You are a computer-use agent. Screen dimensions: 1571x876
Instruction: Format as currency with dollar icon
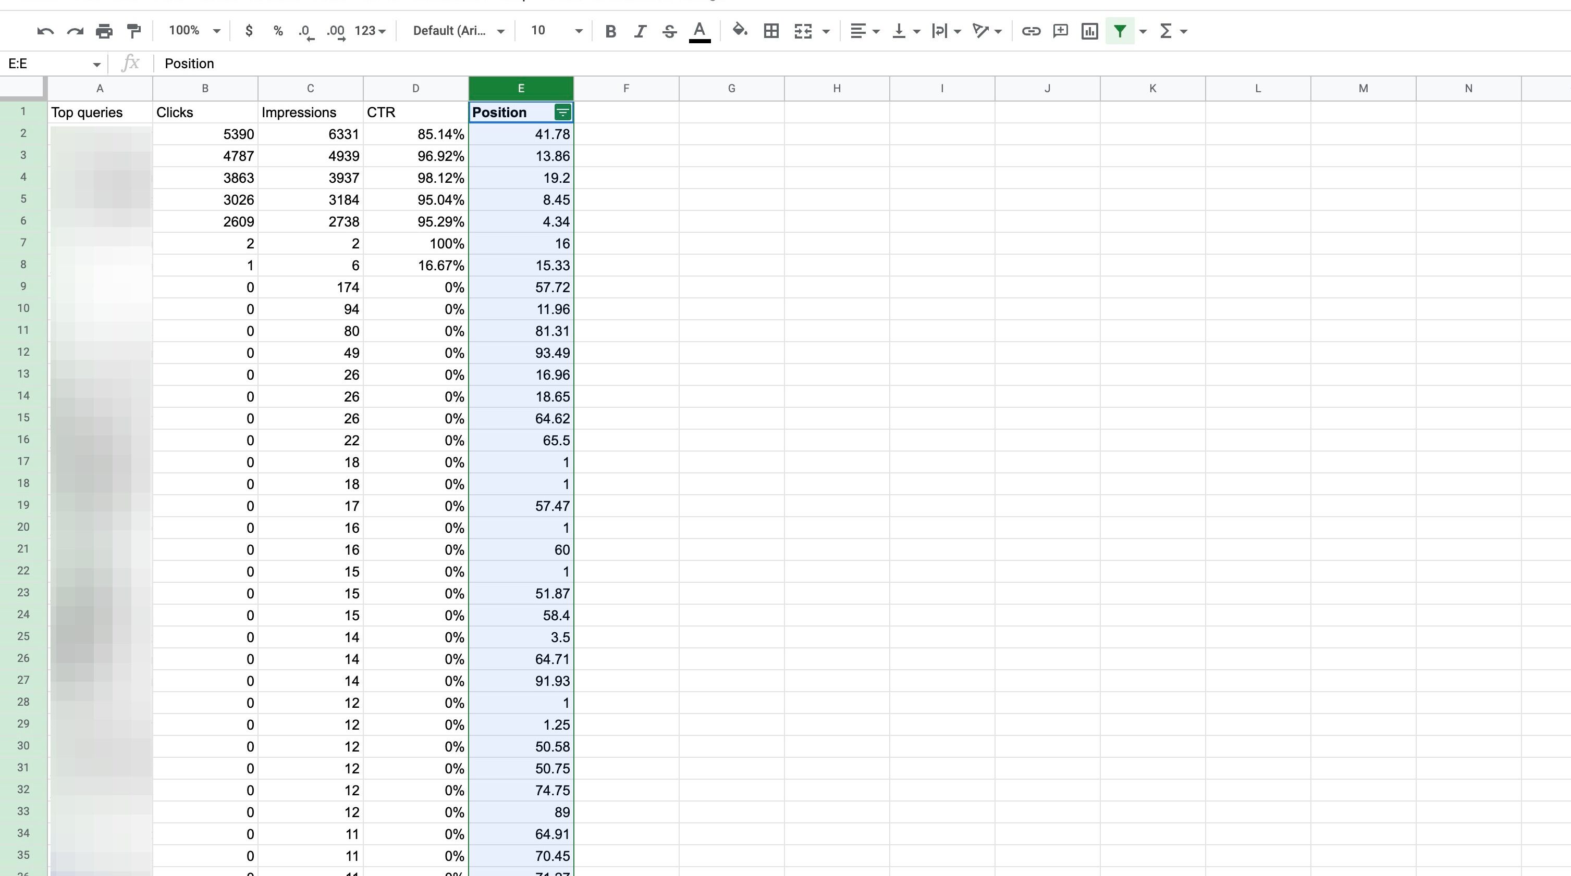[x=249, y=31]
